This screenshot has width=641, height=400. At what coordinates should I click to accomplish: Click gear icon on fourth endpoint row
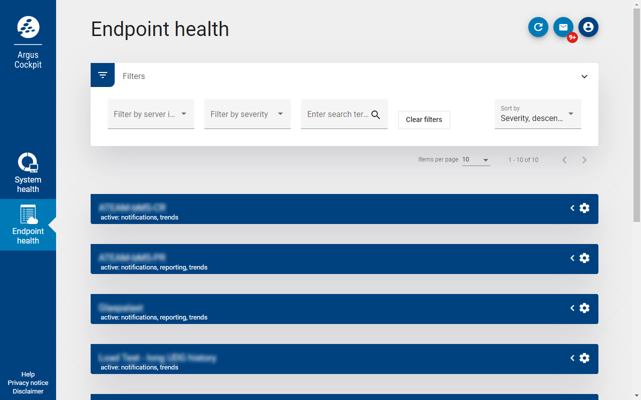pyautogui.click(x=584, y=358)
